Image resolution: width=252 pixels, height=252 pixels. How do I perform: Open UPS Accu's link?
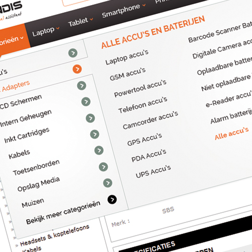153,171
